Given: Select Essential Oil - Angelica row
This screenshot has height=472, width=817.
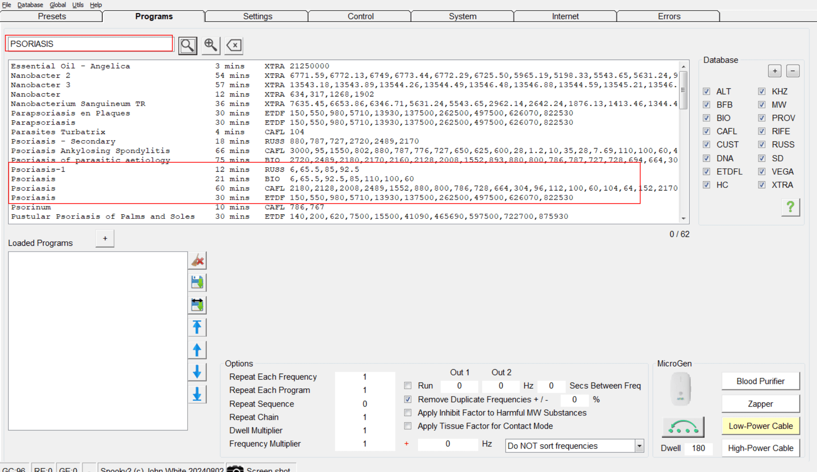Looking at the screenshot, I should pyautogui.click(x=344, y=66).
